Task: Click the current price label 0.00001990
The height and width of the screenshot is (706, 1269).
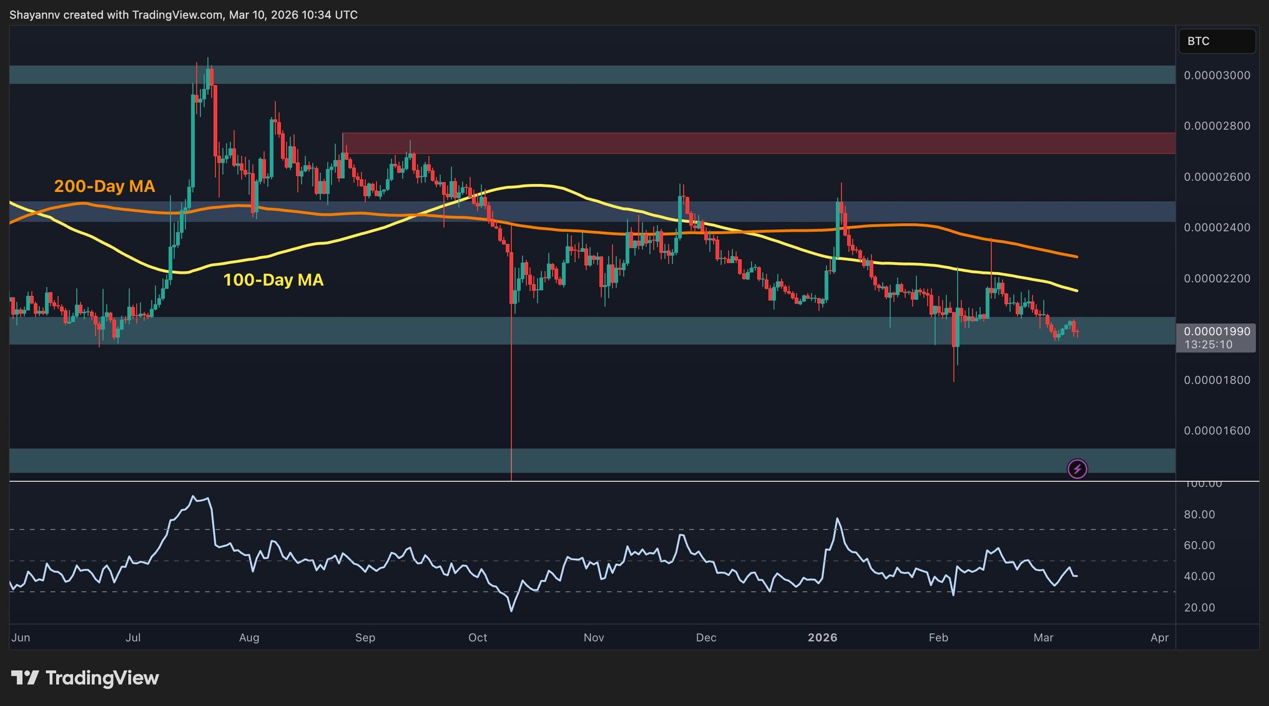Action: 1216,331
